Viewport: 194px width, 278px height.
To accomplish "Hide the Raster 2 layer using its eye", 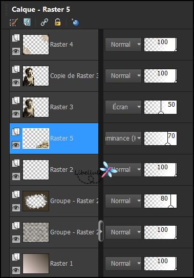I will pos(16,176).
